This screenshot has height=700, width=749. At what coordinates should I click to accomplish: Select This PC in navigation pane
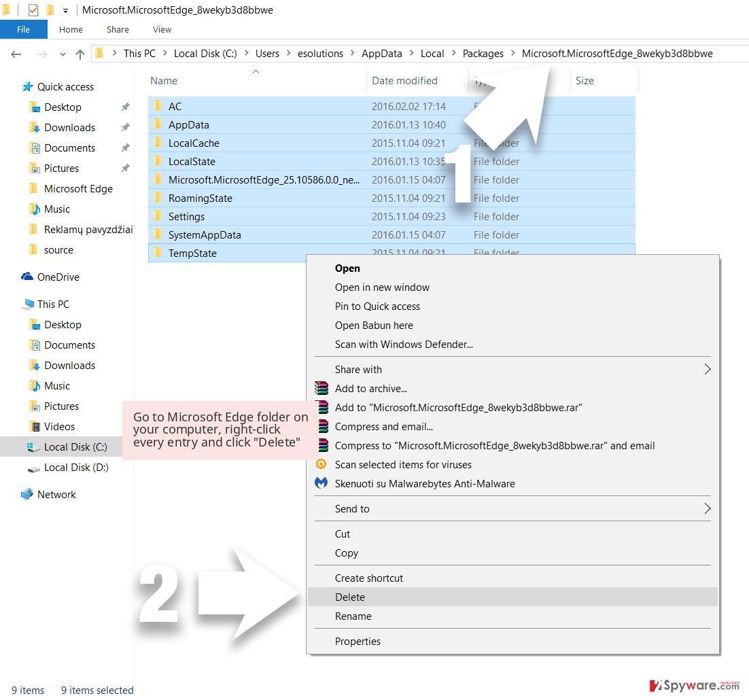[53, 304]
